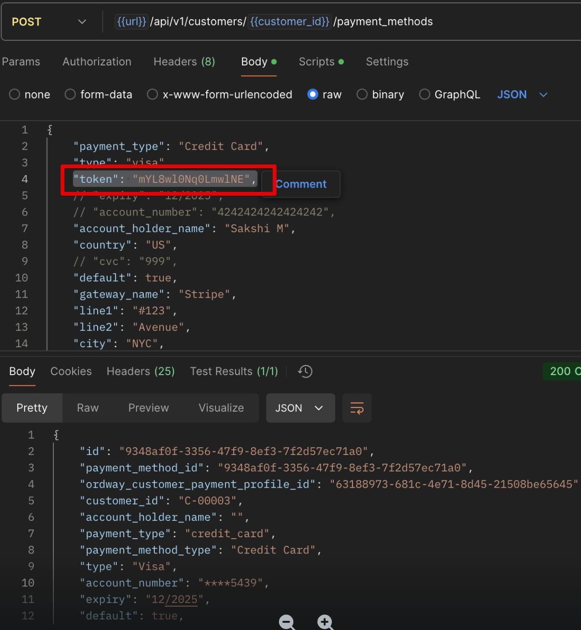The height and width of the screenshot is (630, 581).
Task: Click the response line "customer_id": "C-00003"
Action: 162,501
